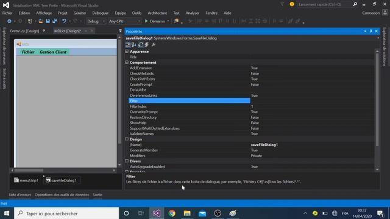Image resolution: width=390 pixels, height=219 pixels.
Task: Click the Find in Files toolbar icon
Action: point(176,21)
